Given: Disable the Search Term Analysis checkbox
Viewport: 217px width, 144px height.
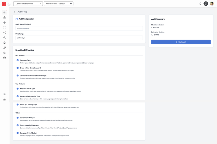Looking at the screenshot, I should 18,118.
